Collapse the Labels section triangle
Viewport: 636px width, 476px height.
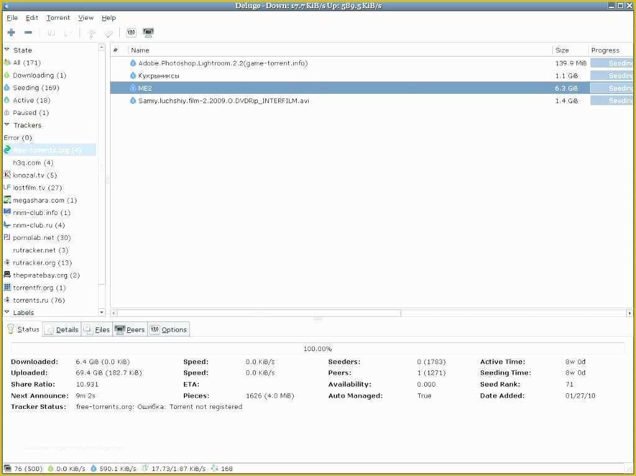pyautogui.click(x=7, y=312)
